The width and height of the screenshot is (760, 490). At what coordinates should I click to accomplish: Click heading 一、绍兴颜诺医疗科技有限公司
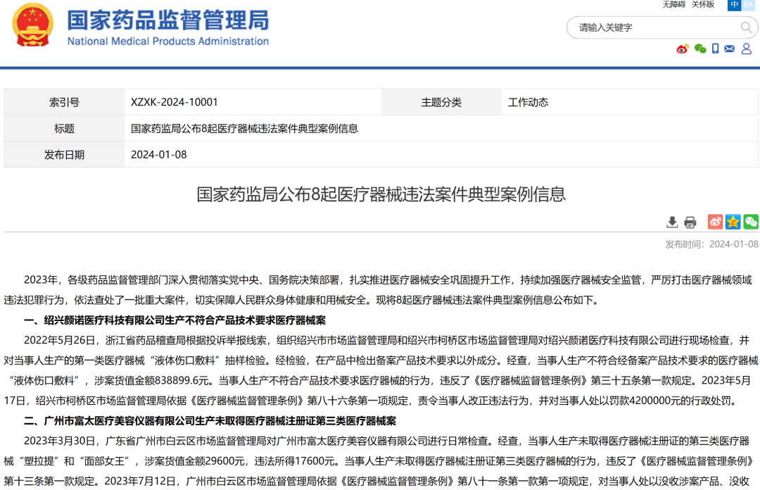pos(175,320)
